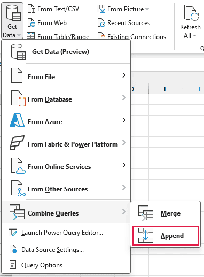
Task: Click the From Table/Range button label
Action: (x=64, y=36)
